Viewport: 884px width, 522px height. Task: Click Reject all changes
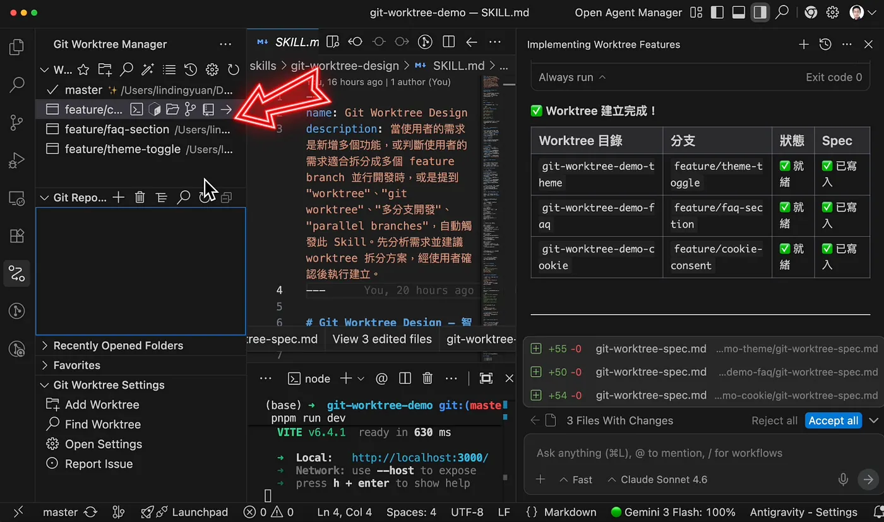coord(775,421)
